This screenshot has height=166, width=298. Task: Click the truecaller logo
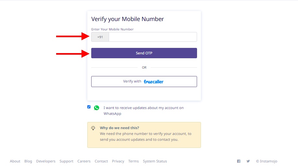[154, 82]
